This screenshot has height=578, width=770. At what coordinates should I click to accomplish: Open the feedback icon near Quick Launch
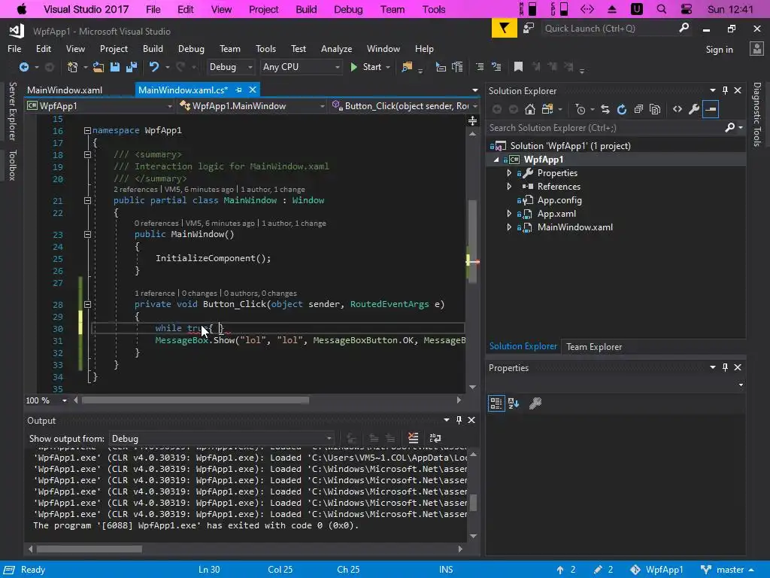click(x=529, y=29)
